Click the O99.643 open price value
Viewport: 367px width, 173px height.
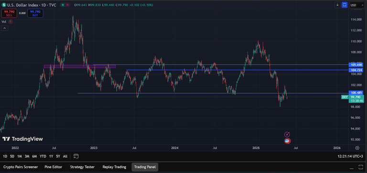point(80,5)
